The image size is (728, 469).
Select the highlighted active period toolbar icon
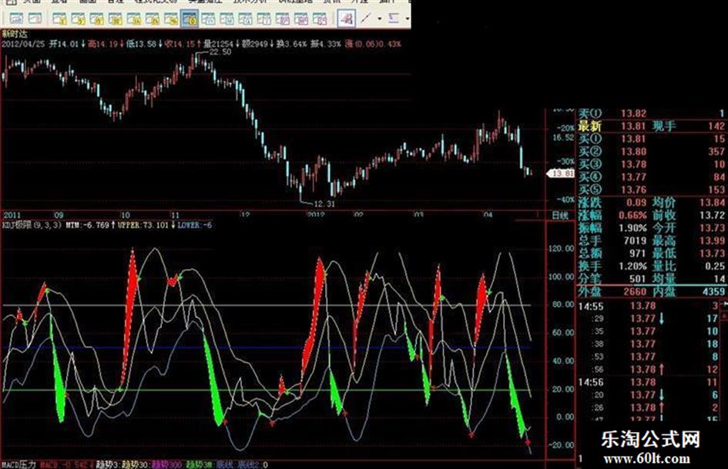tap(190, 18)
